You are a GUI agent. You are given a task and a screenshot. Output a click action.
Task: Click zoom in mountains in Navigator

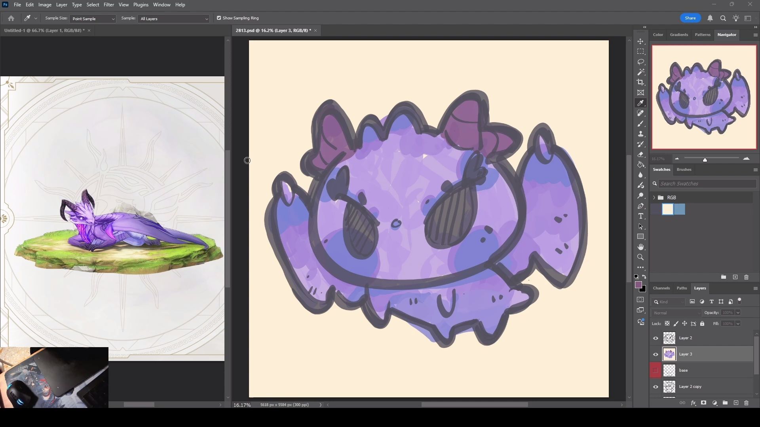click(746, 159)
